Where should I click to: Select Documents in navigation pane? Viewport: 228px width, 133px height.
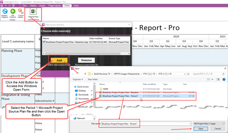84,99
